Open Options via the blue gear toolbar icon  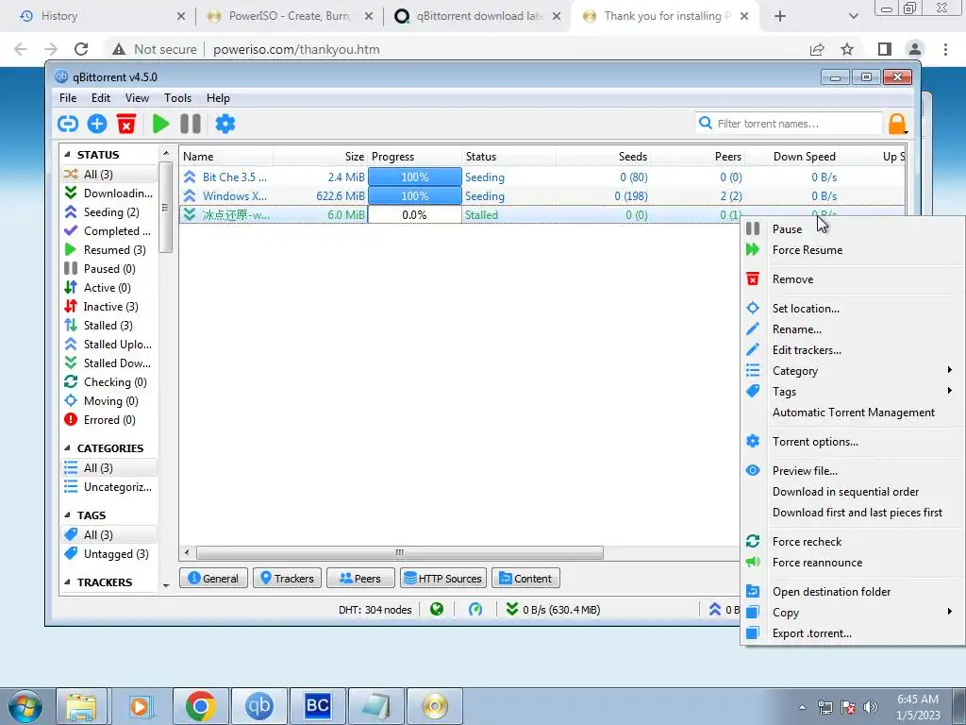pos(225,124)
